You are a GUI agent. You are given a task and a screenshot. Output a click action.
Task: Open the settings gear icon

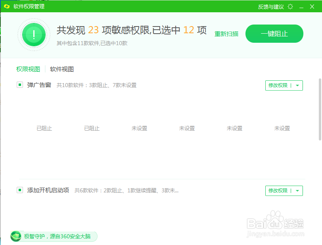[x=290, y=7]
